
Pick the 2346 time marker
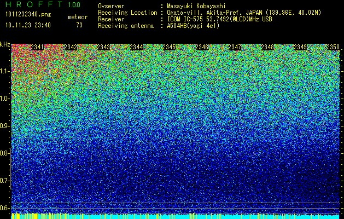click(x=202, y=47)
